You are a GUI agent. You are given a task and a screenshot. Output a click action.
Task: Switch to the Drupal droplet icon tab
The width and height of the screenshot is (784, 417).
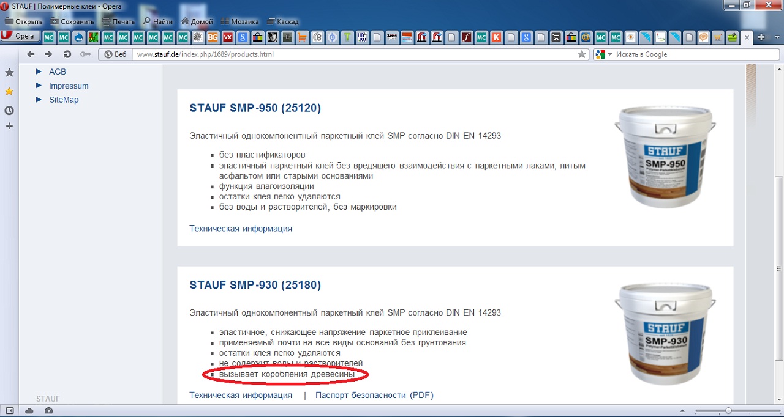pos(80,37)
